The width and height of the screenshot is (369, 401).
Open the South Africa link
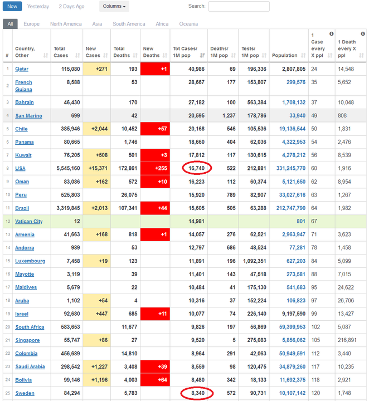pos(30,327)
